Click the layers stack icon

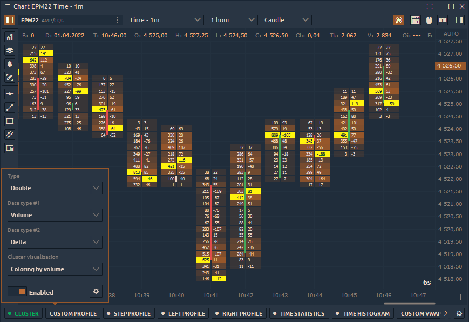point(10,50)
